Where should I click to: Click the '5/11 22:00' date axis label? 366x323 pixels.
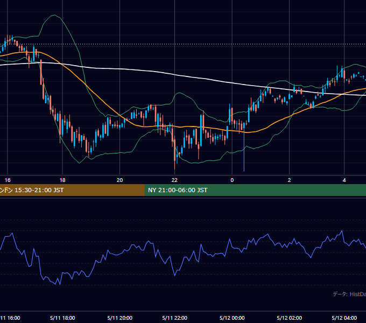174,318
